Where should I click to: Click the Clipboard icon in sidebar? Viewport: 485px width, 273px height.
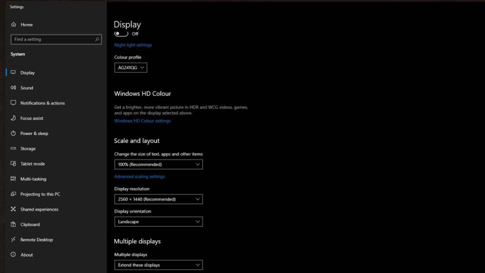pyautogui.click(x=13, y=224)
